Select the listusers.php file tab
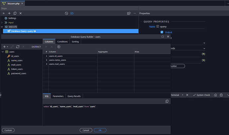 tap(13, 4)
